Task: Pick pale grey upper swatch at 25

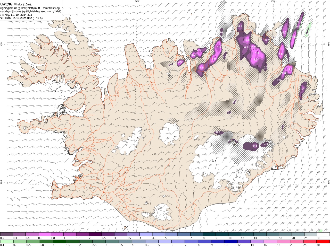Action: (x=311, y=234)
